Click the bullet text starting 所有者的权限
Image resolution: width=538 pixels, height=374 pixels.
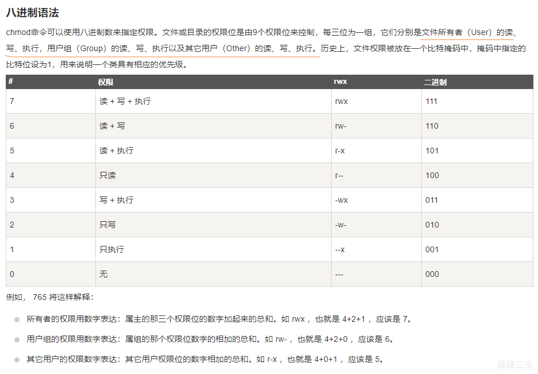click(x=218, y=319)
